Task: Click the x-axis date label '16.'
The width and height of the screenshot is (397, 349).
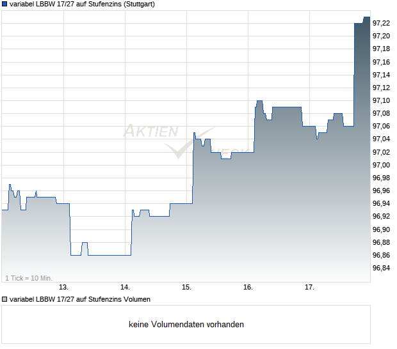Action: 248,288
